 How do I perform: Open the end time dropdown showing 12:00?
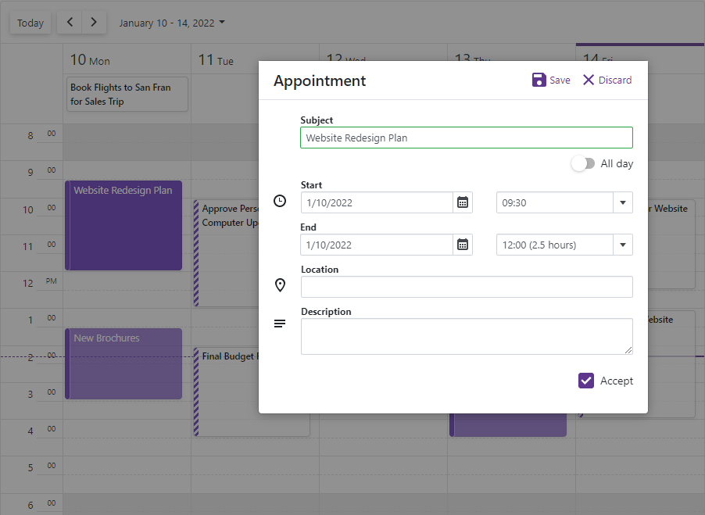(623, 245)
